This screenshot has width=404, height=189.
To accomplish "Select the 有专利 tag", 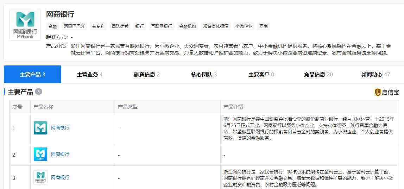I will click(x=98, y=26).
